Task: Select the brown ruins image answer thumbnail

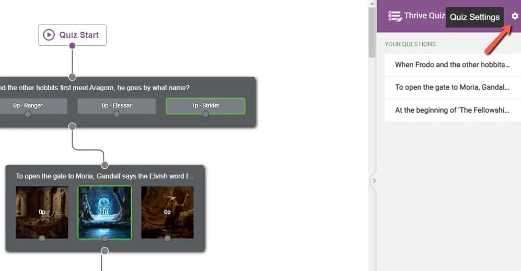Action: point(42,212)
